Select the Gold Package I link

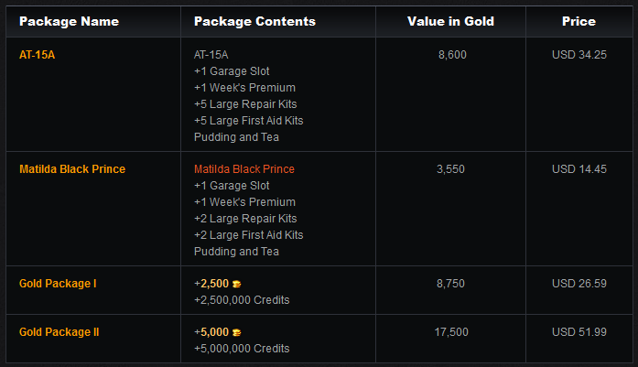[58, 284]
